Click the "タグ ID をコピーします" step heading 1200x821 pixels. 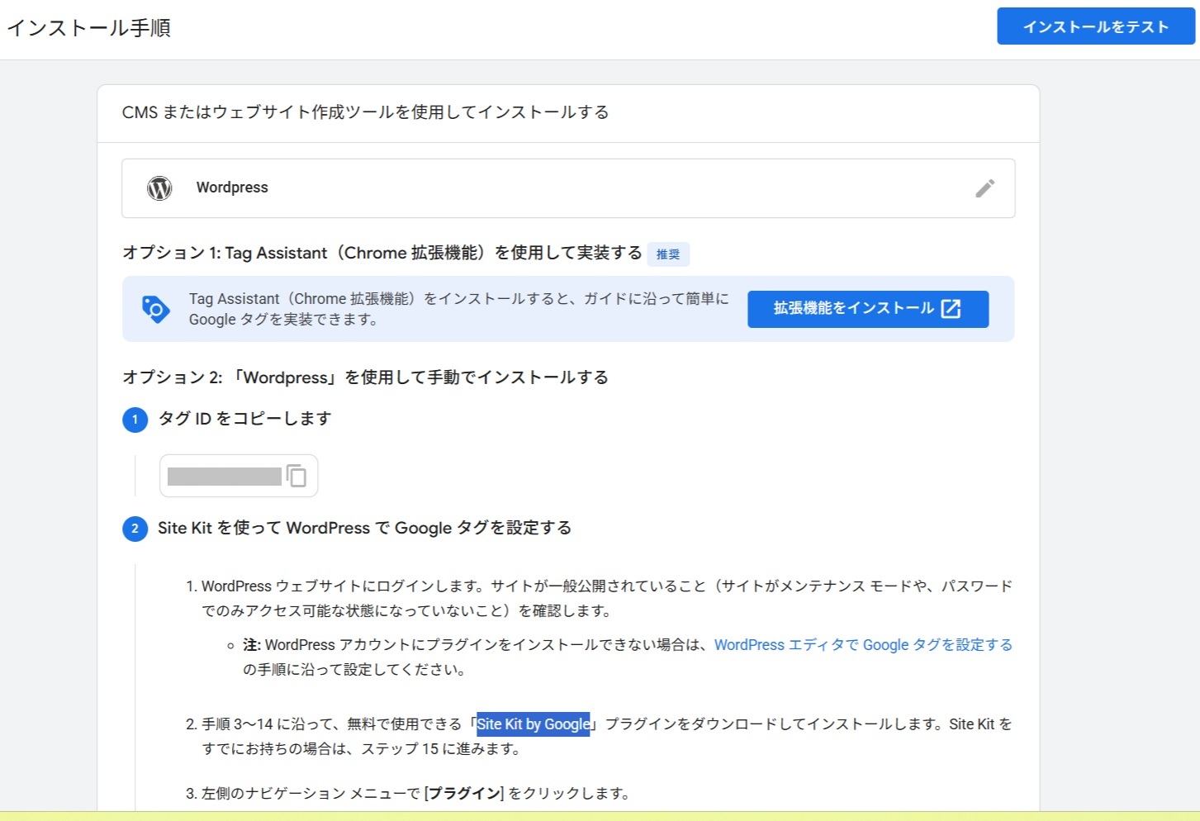[x=244, y=419]
